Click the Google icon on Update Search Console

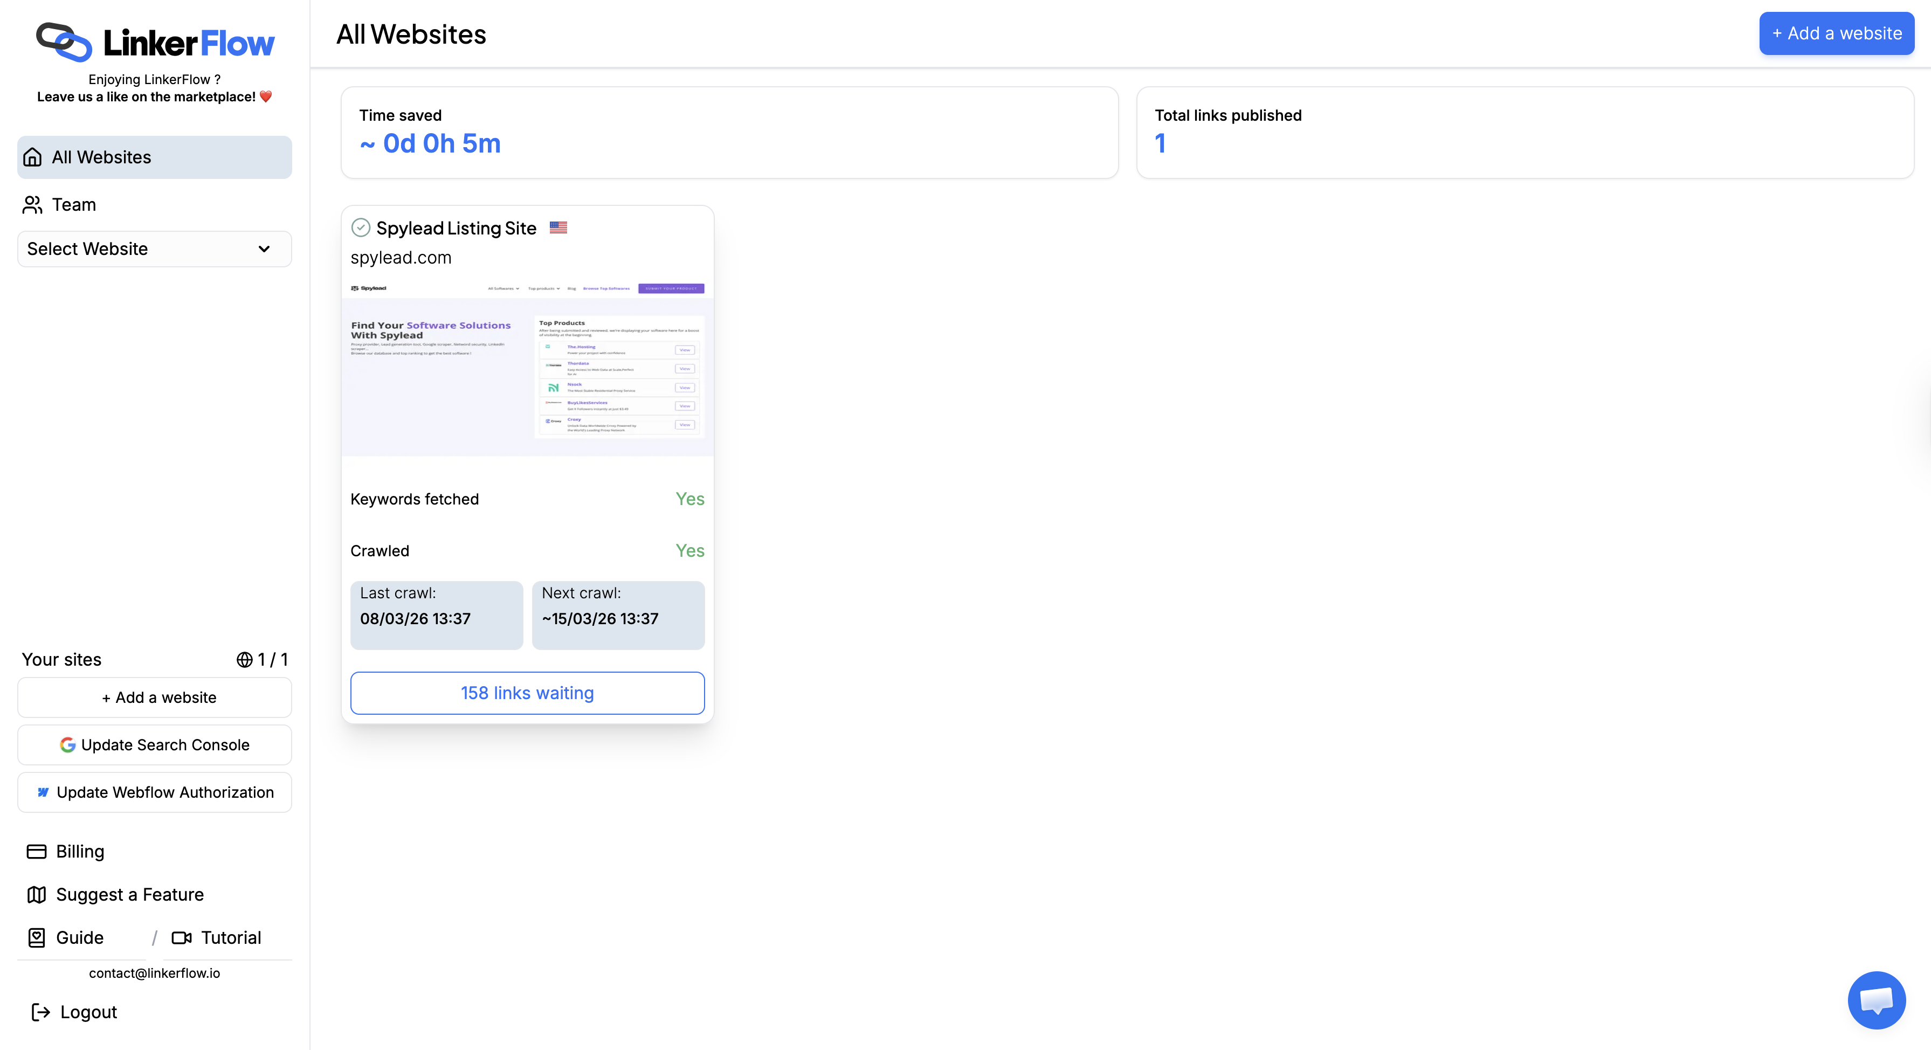[x=67, y=744]
